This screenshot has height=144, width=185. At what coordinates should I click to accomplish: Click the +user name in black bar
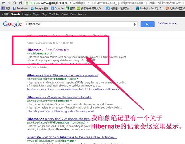tap(5, 14)
